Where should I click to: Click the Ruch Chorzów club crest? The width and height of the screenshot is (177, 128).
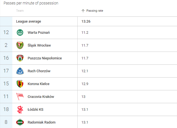click(x=20, y=71)
